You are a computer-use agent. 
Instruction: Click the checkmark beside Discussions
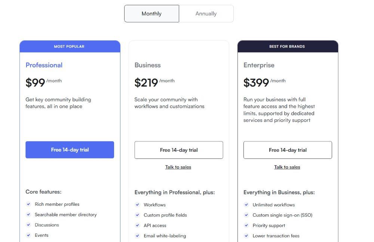pos(28,225)
